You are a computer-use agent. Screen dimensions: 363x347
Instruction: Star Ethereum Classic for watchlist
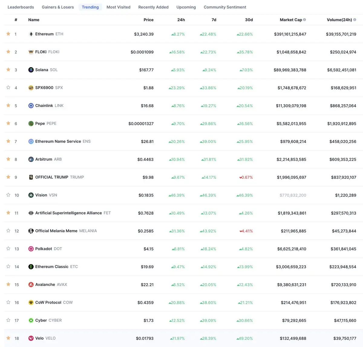click(8, 266)
